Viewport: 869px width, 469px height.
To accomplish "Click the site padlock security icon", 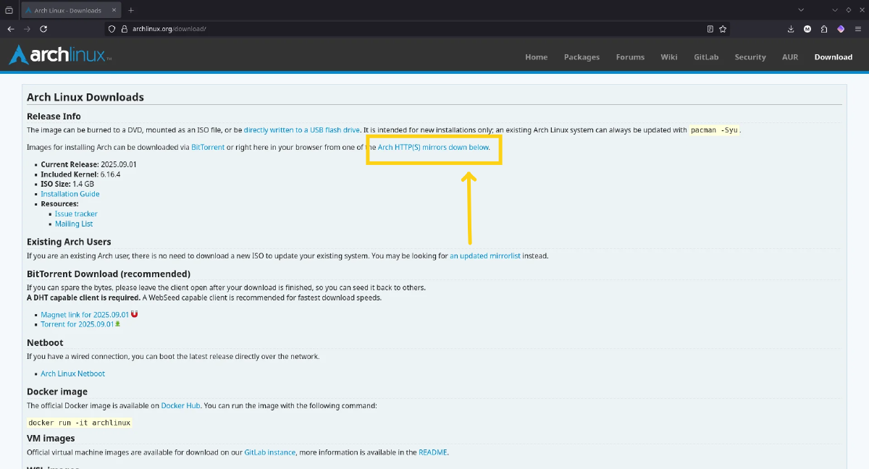I will (124, 29).
